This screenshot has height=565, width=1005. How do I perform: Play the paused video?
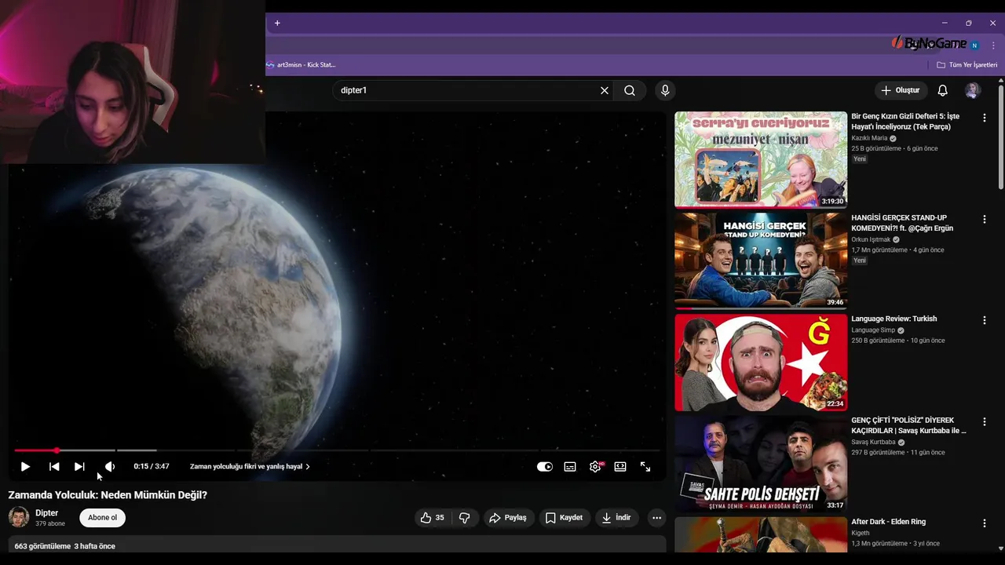point(25,466)
